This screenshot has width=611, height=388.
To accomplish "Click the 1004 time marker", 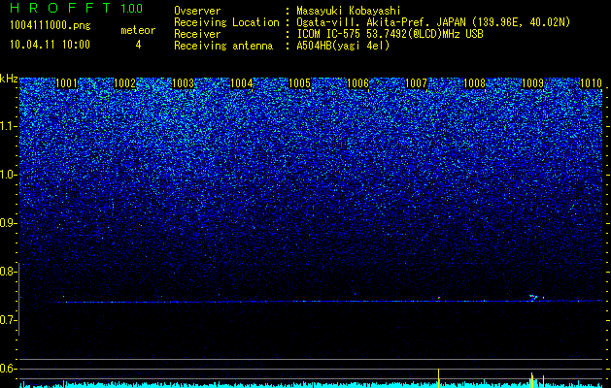I will 241,82.
